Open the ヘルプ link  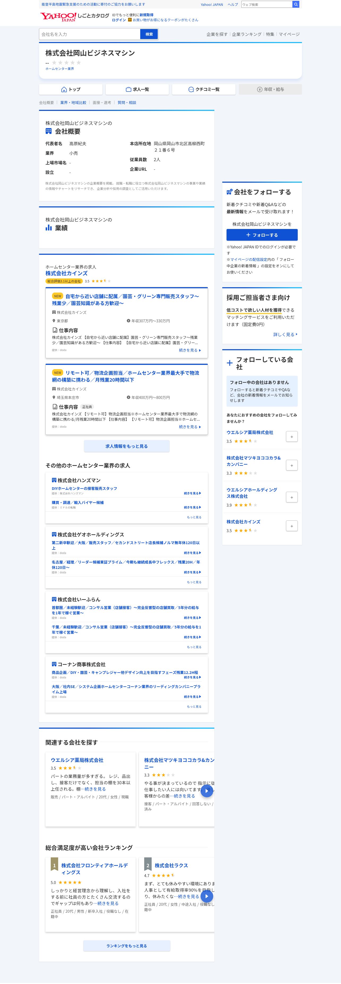click(x=233, y=5)
